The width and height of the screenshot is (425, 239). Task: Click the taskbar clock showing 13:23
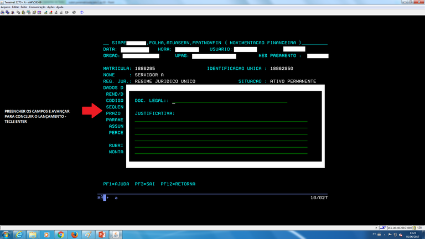[x=412, y=233]
